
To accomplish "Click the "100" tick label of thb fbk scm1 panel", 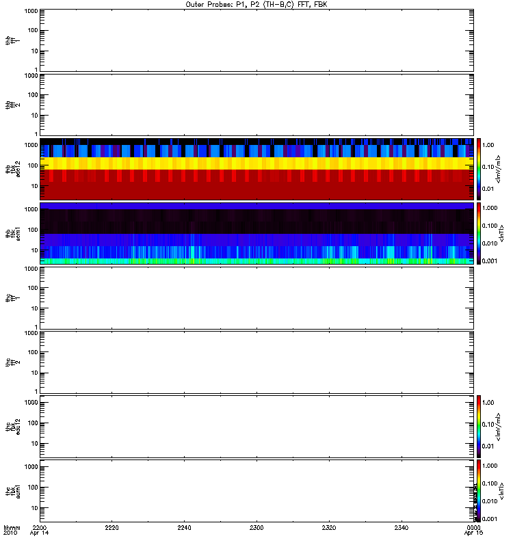I will coord(33,230).
